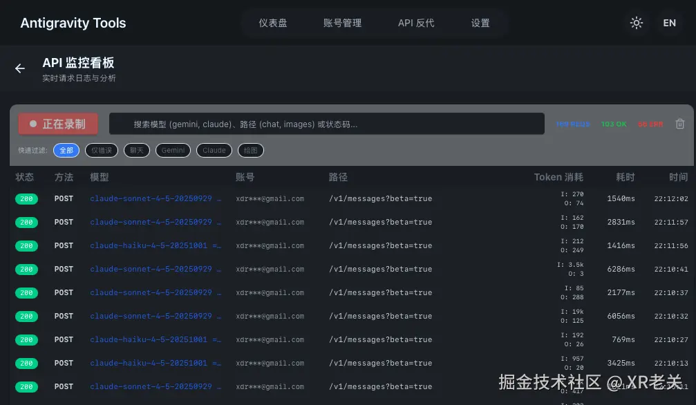The height and width of the screenshot is (405, 696).
Task: Select the Gemini quick filter
Action: (x=173, y=150)
